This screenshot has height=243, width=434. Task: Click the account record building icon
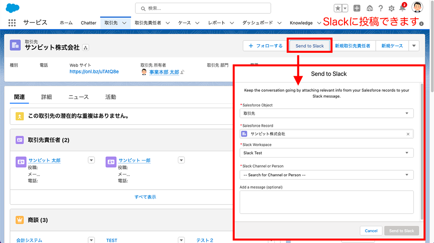click(x=15, y=45)
